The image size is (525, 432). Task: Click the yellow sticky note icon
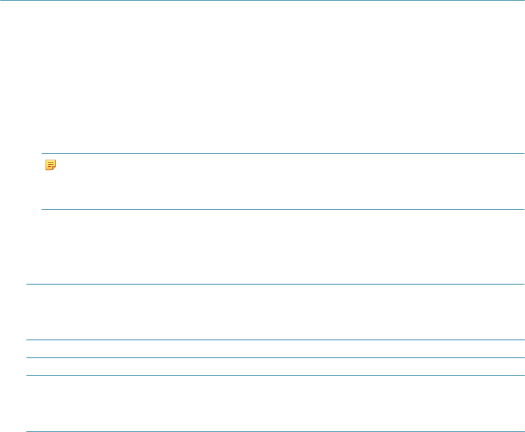tap(51, 165)
